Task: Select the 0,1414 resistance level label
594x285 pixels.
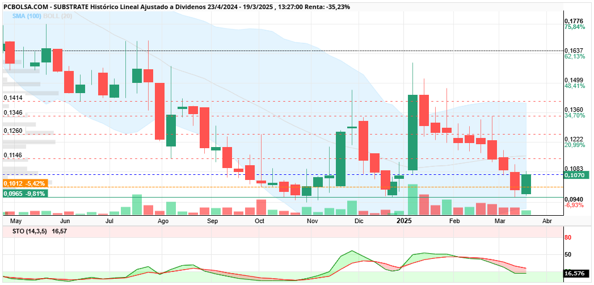Action: pos(13,98)
